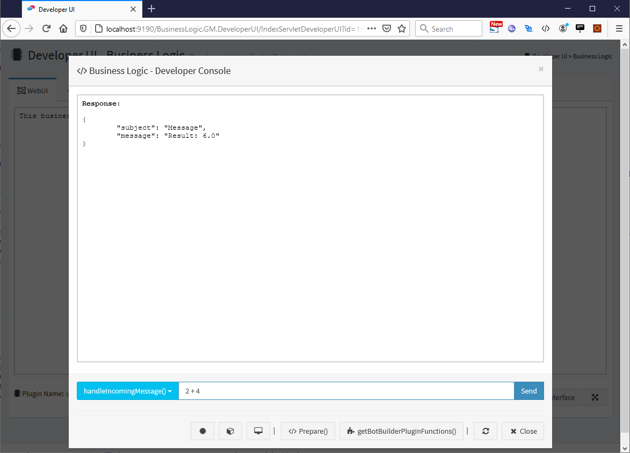Image resolution: width=630 pixels, height=453 pixels.
Task: Save page to Pocket
Action: click(387, 29)
